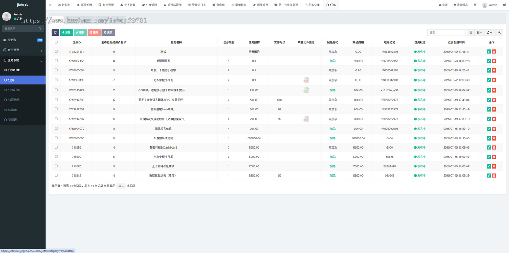Tick the select-all checkbox in table header

(x=56, y=42)
